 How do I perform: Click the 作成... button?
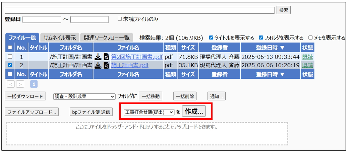pos(194,112)
